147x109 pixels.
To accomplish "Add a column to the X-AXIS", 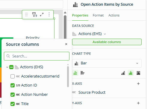I will click(x=138, y=84).
